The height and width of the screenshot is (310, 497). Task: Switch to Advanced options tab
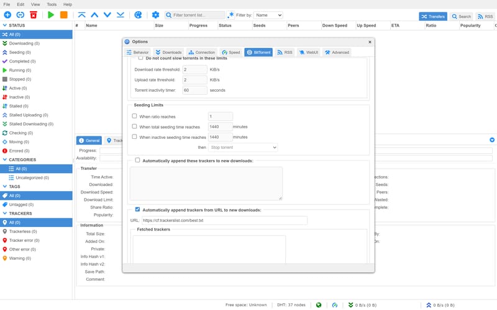(x=337, y=53)
